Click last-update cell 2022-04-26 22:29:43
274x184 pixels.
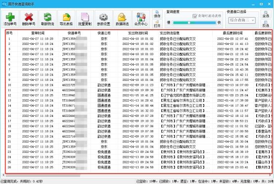click(x=232, y=59)
